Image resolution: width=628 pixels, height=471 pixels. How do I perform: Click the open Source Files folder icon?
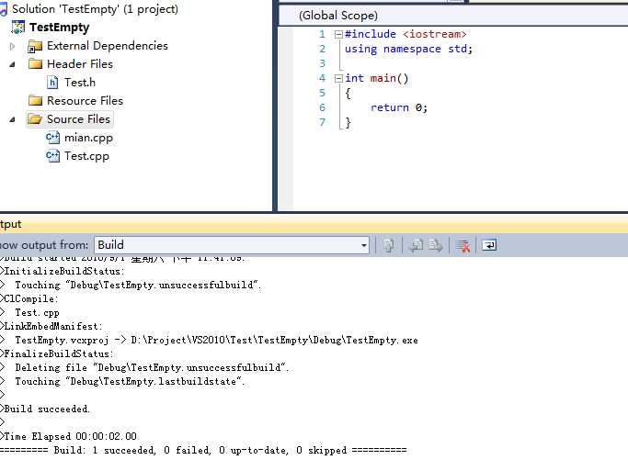point(35,119)
